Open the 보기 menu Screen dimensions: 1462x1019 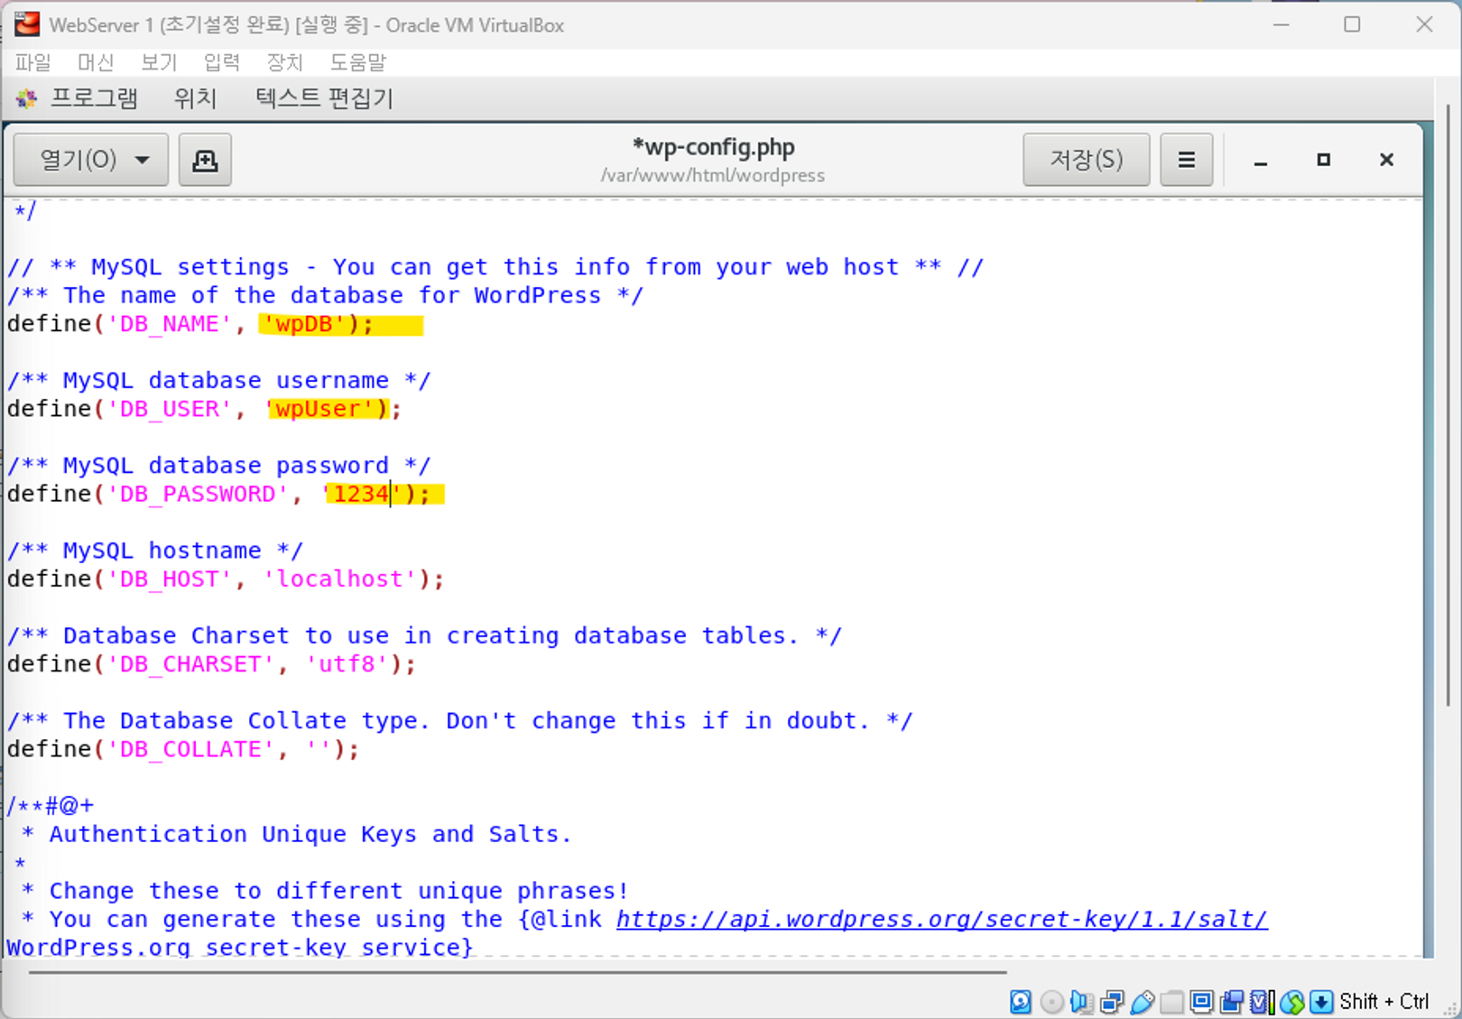point(158,62)
